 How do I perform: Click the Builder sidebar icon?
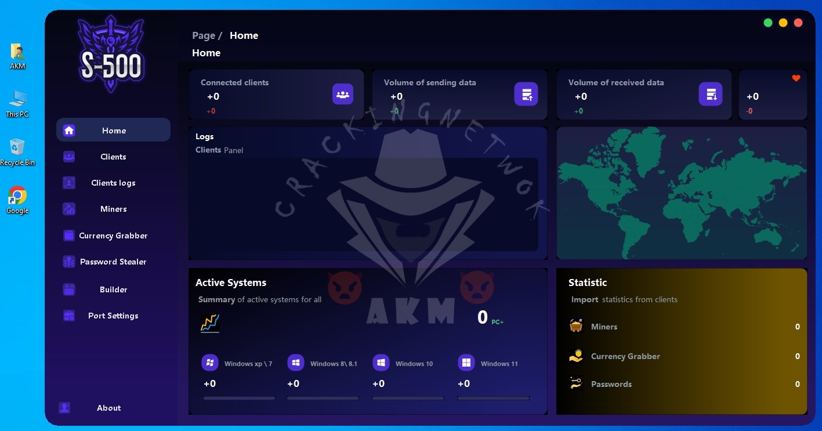69,289
